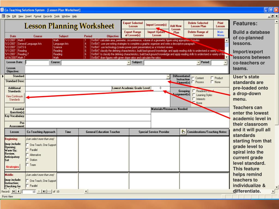The image size is (279, 209).
Task: Open the Subject dropdown
Action: pyautogui.click(x=198, y=63)
